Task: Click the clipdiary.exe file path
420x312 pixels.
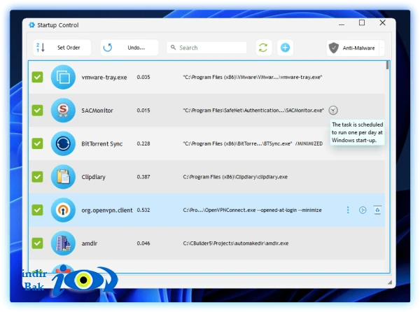Action: (235, 176)
